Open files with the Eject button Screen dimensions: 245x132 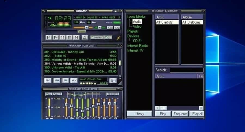(x=85, y=37)
